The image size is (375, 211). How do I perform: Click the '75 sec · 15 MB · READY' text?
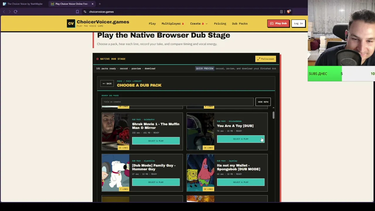point(229,131)
